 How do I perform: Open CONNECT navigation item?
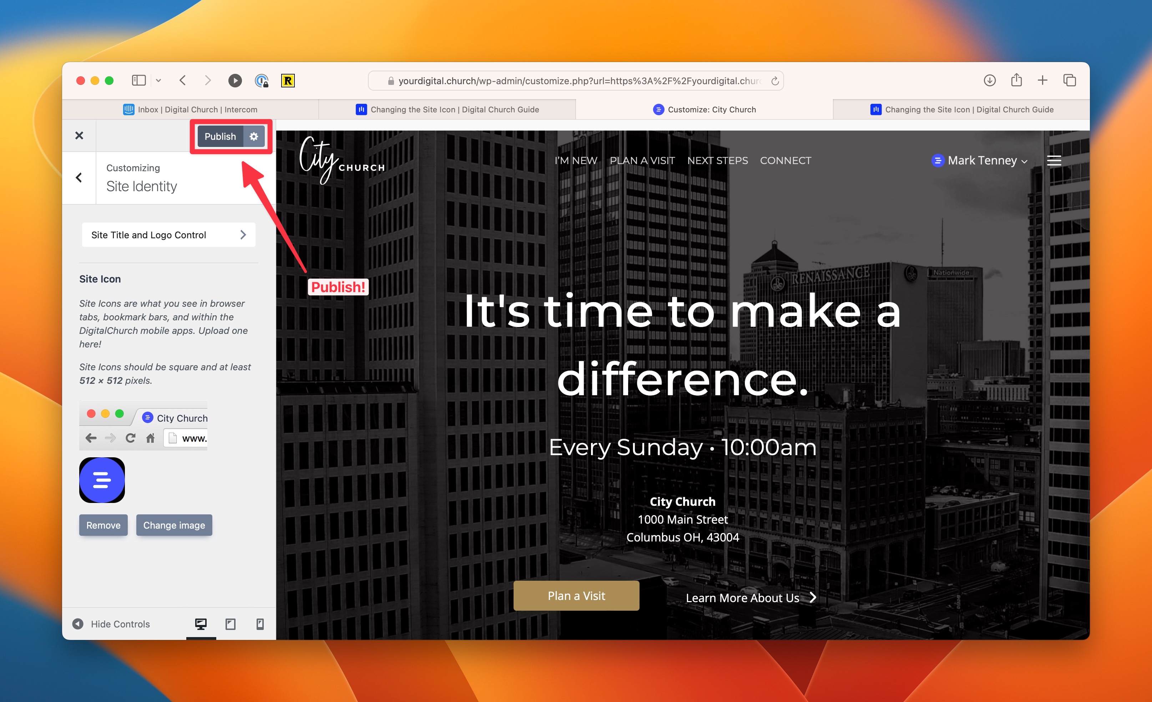pos(785,161)
